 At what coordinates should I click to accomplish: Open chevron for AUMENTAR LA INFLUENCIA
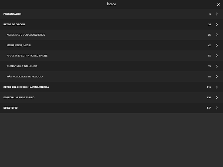tap(217, 66)
